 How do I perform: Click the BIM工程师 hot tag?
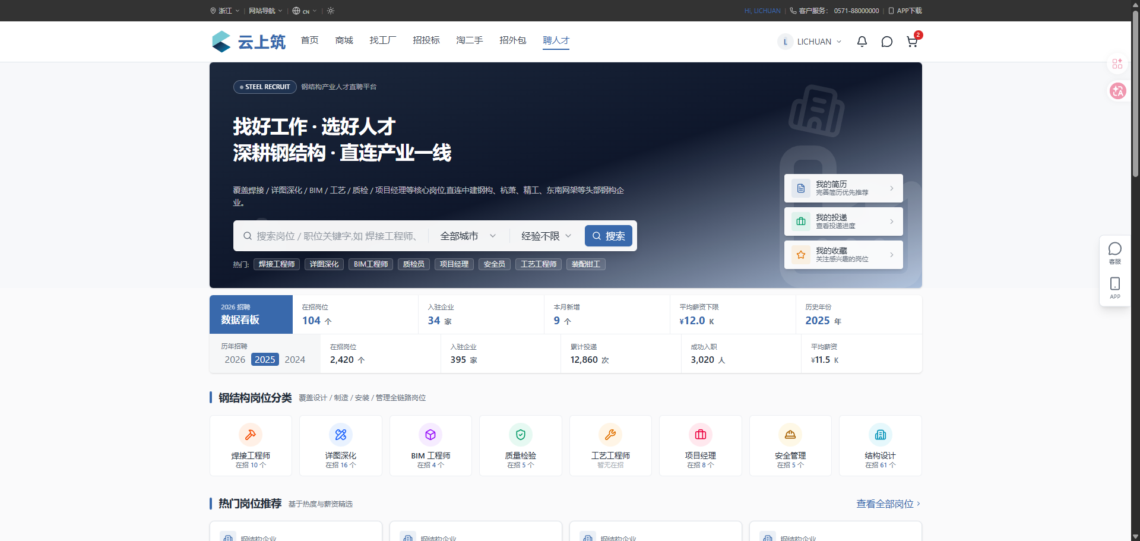click(x=371, y=264)
